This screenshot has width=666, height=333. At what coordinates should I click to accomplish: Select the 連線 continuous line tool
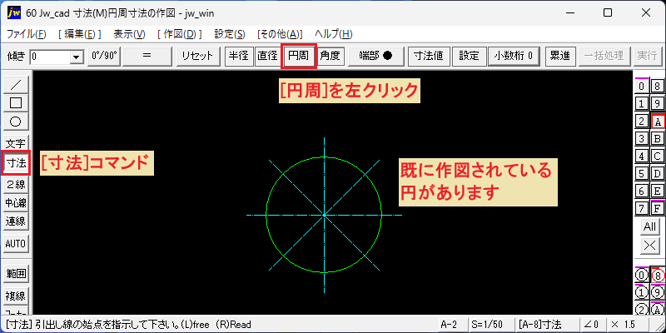tap(16, 221)
